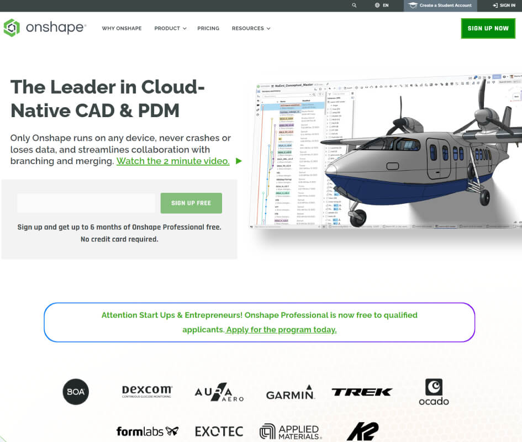
Task: Click the K2 logo
Action: pos(362,432)
